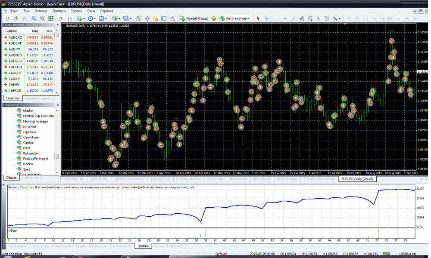431x258 pixels.
Task: Open the indicators list dropdown arrow
Action: point(84,18)
